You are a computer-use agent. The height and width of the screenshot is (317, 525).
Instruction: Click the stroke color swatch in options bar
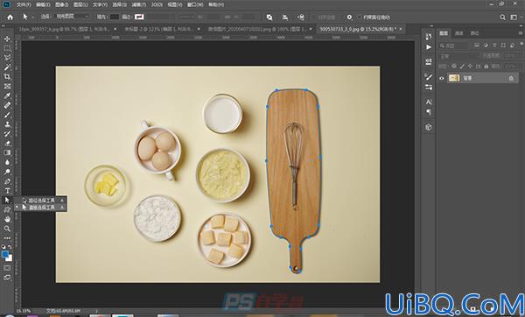(139, 17)
